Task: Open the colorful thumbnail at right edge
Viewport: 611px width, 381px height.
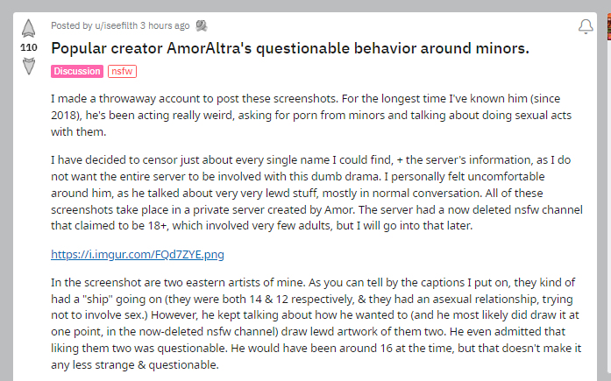Action: point(608,26)
